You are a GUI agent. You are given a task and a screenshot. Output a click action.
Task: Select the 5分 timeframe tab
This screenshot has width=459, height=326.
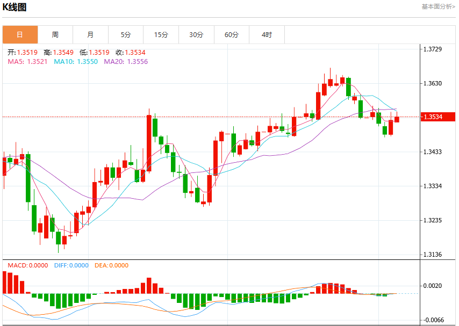126,34
